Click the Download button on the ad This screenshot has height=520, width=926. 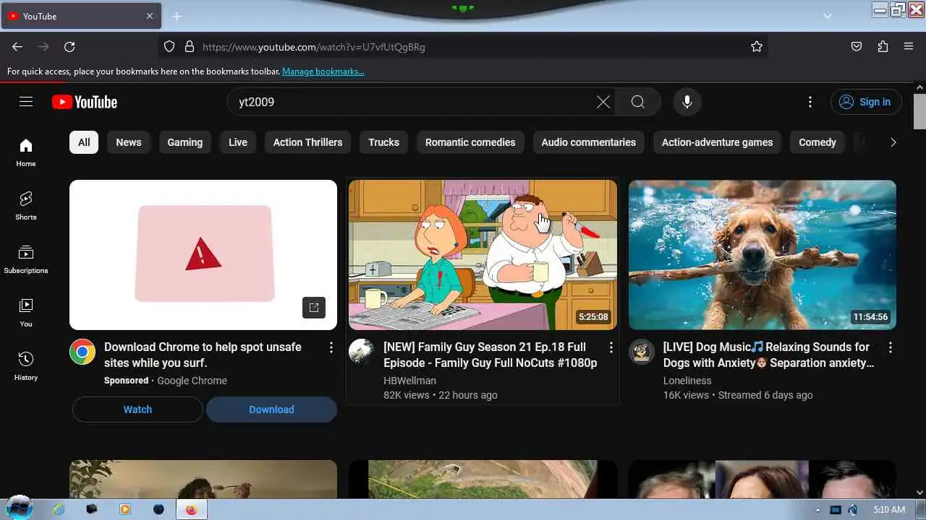pyautogui.click(x=271, y=409)
